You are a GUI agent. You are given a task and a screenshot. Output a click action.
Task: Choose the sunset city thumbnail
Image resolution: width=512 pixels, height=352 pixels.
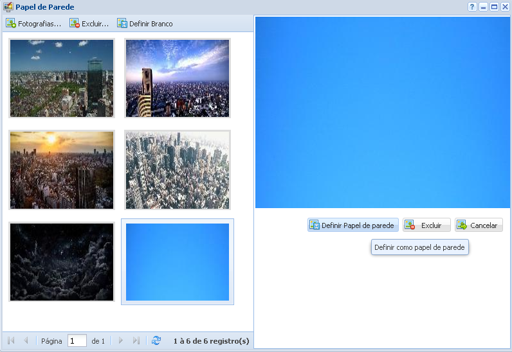coord(62,170)
